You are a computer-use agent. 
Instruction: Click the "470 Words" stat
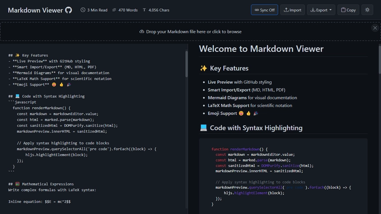pos(128,10)
